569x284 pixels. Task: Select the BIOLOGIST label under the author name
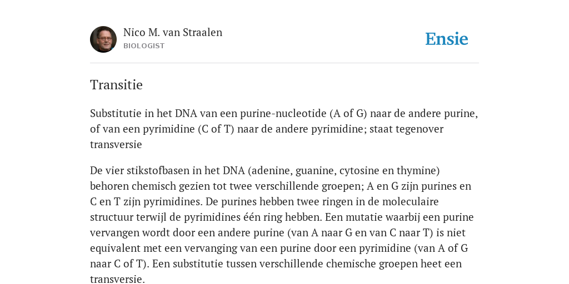click(x=144, y=46)
